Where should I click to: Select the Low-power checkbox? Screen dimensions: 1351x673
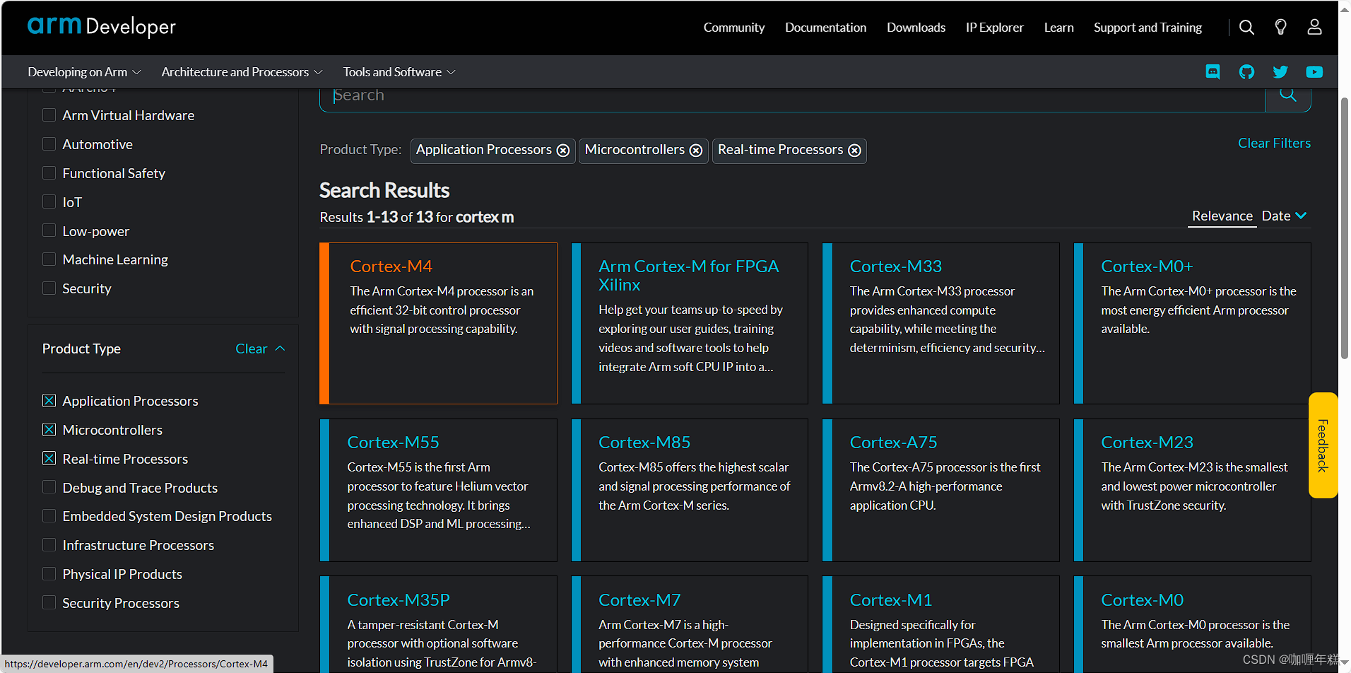[49, 230]
